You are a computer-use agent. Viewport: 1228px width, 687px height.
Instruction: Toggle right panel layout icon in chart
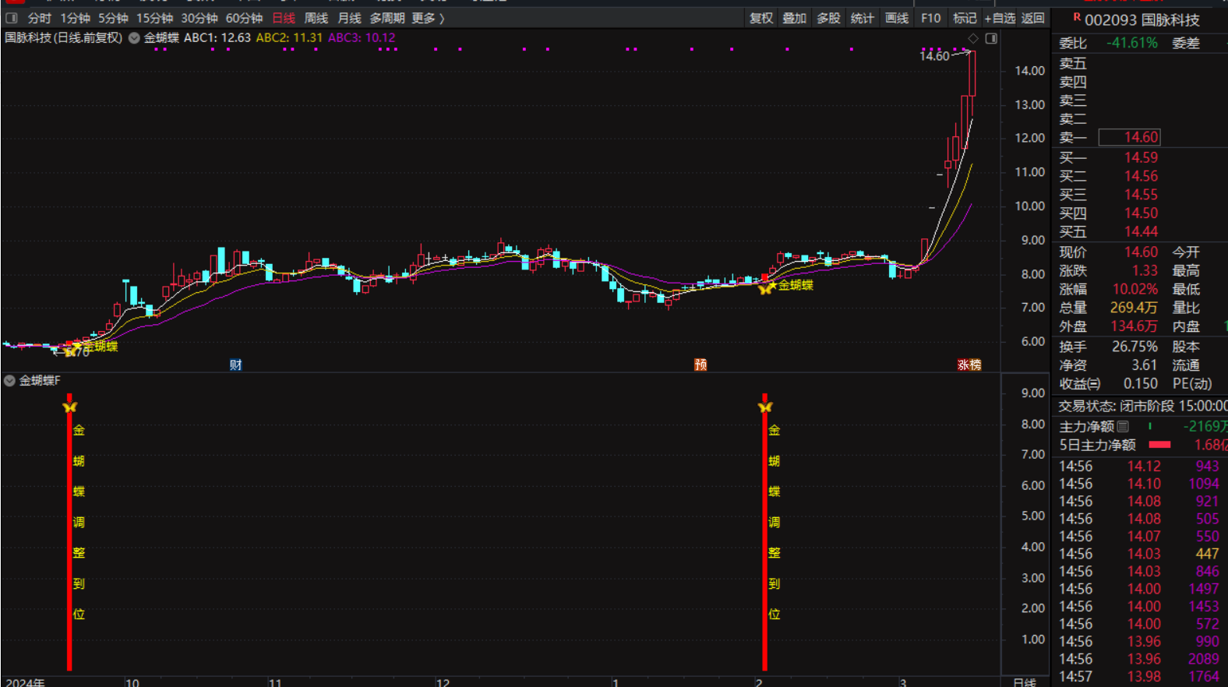pos(991,38)
